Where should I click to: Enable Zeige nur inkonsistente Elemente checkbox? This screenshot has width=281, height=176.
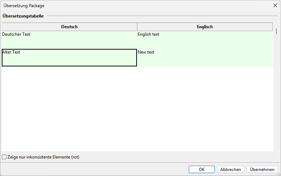coord(4,157)
